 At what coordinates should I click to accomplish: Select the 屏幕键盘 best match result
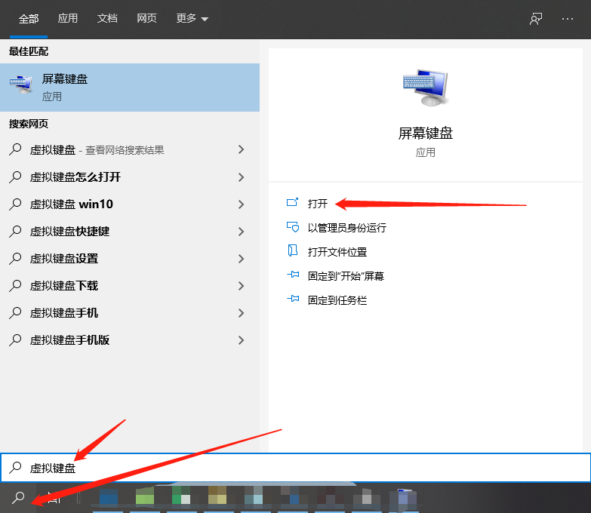pos(130,87)
